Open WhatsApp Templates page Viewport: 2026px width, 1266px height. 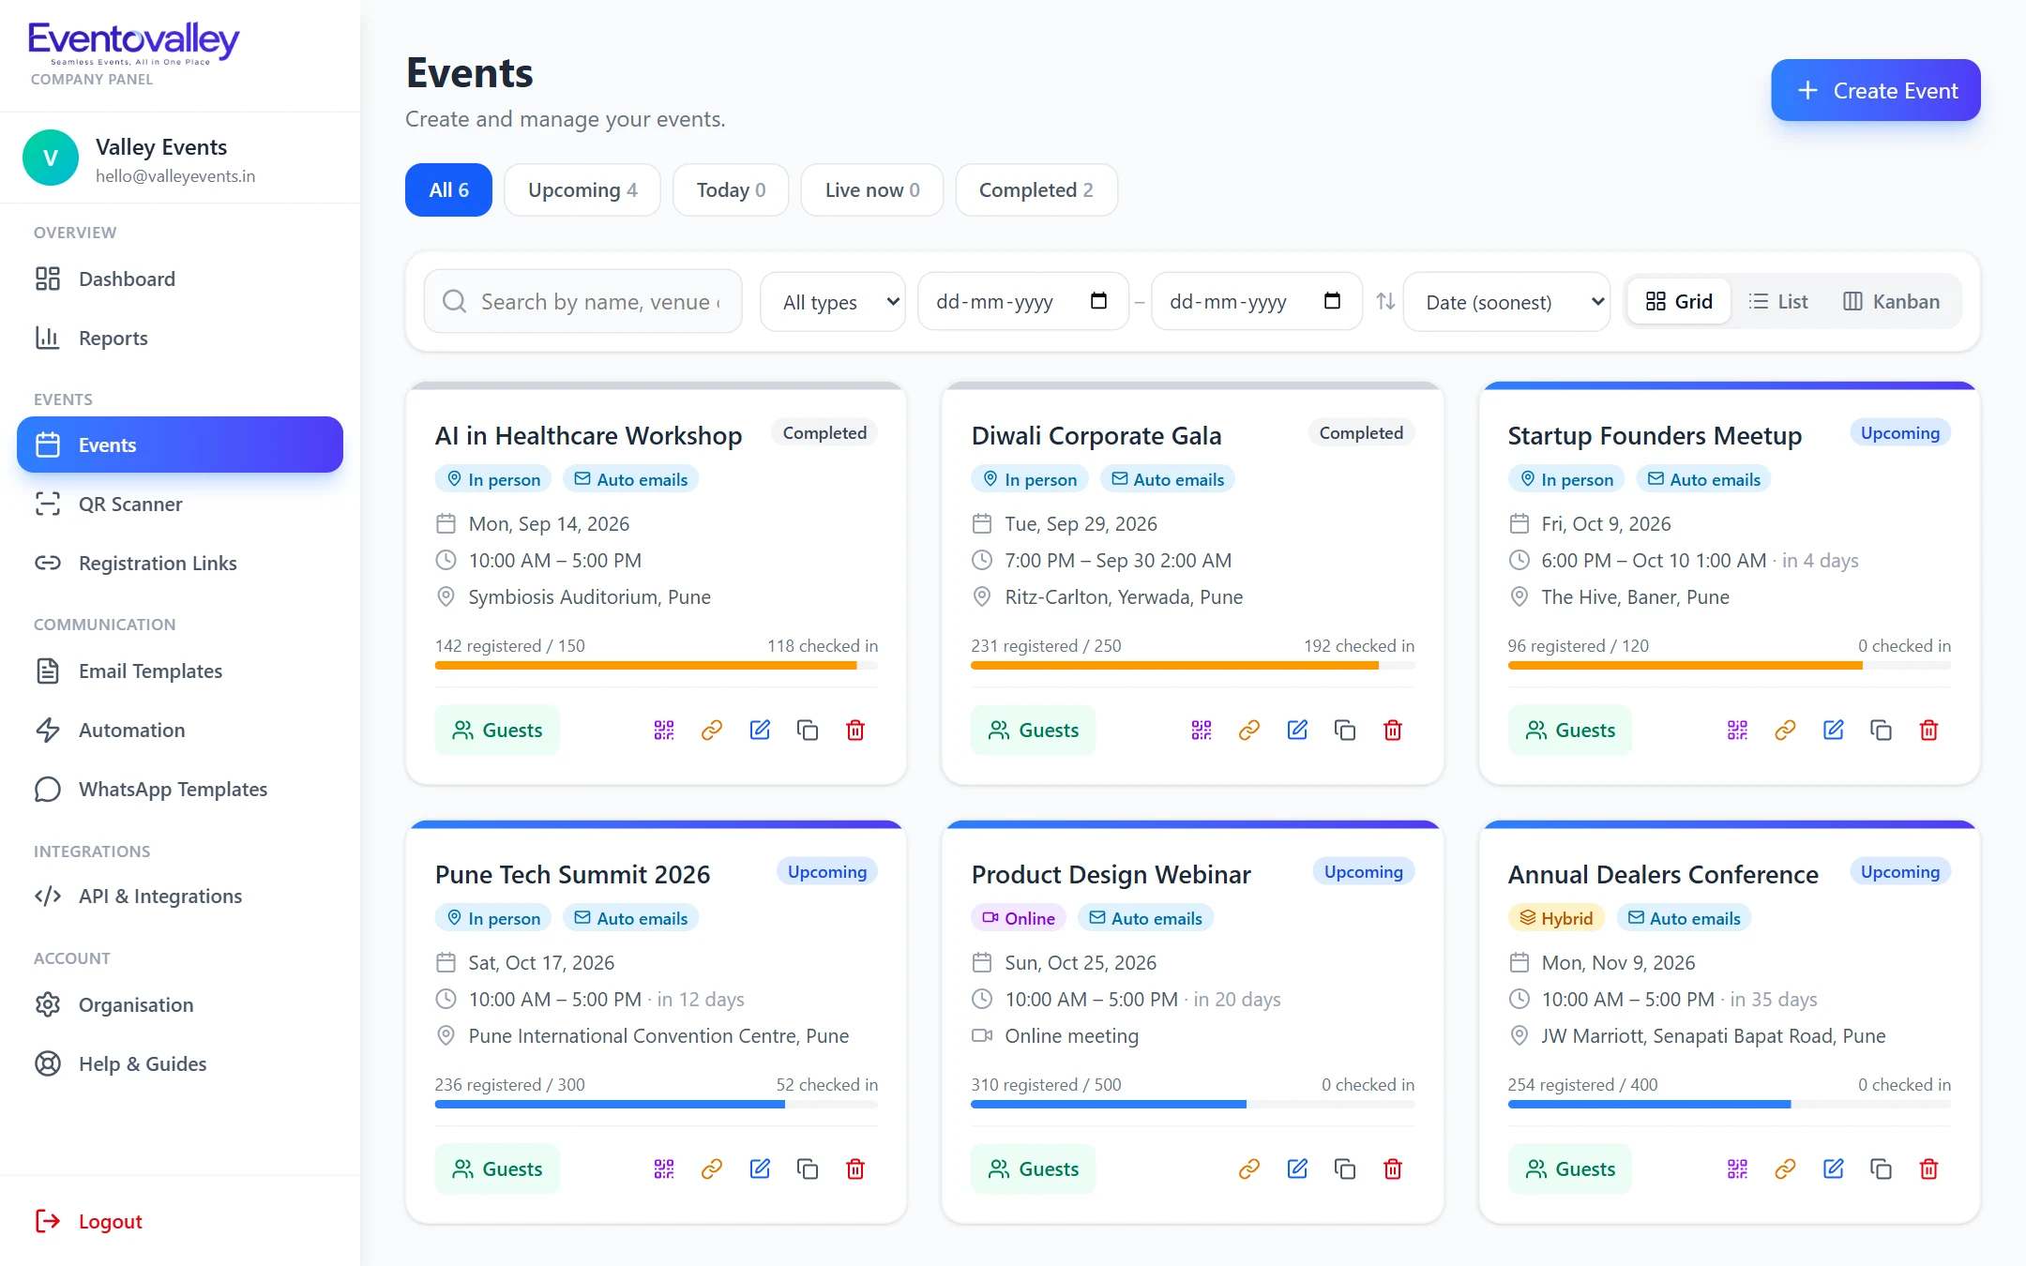180,789
